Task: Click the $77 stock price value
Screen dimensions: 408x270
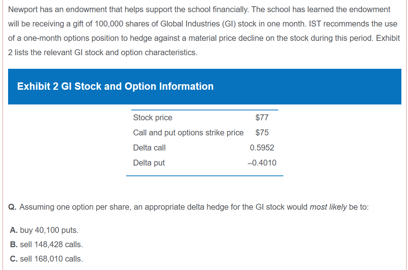Action: pos(262,118)
